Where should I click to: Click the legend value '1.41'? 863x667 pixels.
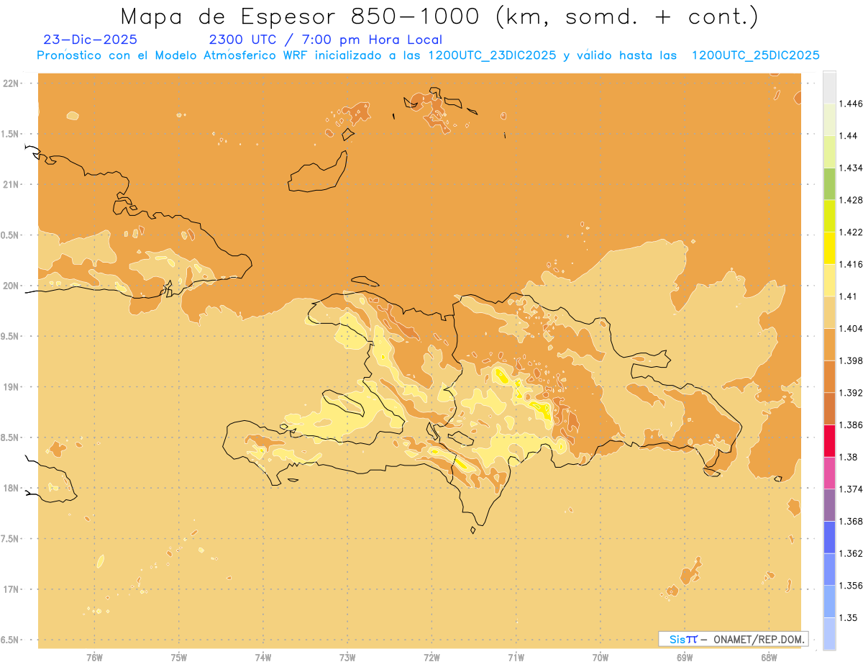click(x=848, y=296)
